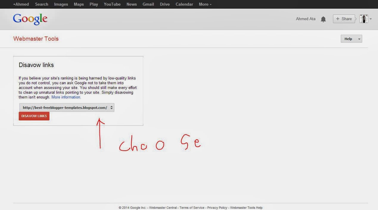Screen dimensions: 378x210
Task: Open Drive in the top bar
Action: coord(165,4)
